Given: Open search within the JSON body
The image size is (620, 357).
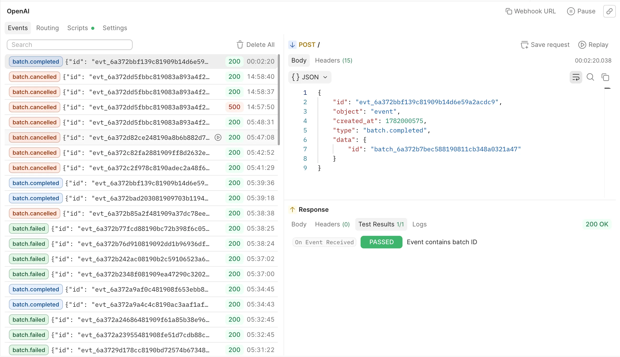Looking at the screenshot, I should [x=590, y=77].
